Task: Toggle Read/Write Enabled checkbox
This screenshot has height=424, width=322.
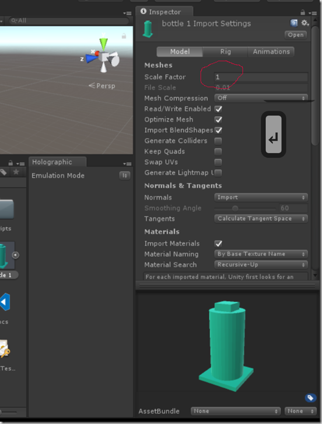Action: (x=218, y=109)
